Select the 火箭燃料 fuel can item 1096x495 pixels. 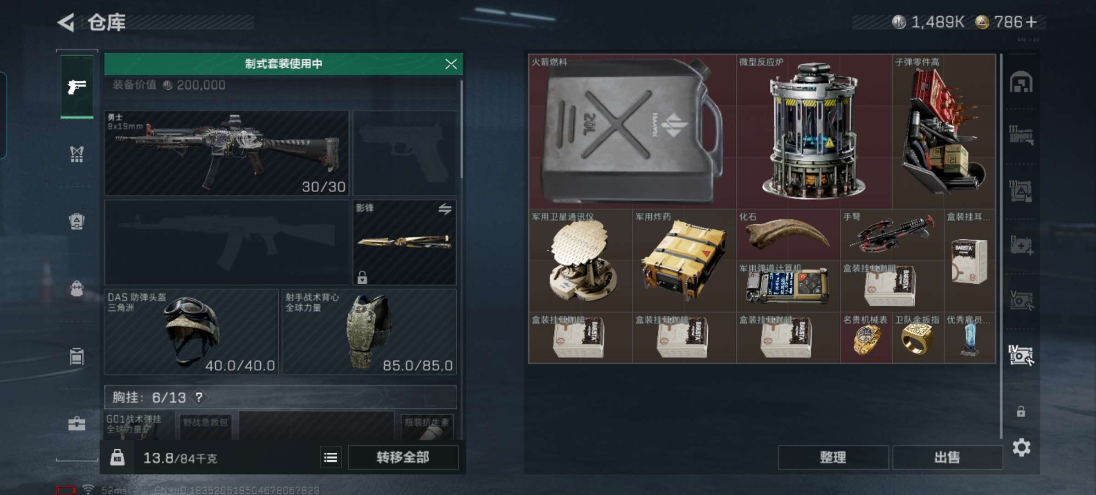coord(632,131)
